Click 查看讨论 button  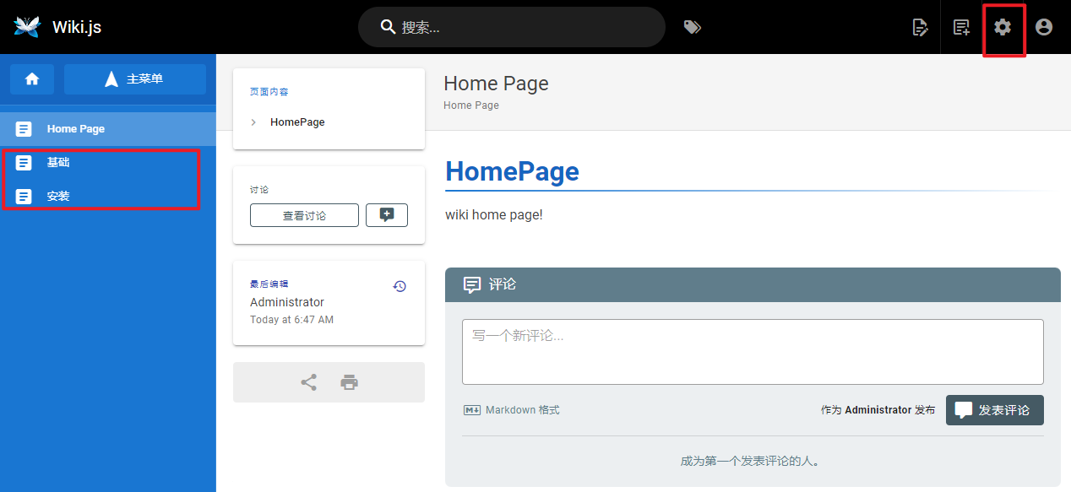coord(304,215)
